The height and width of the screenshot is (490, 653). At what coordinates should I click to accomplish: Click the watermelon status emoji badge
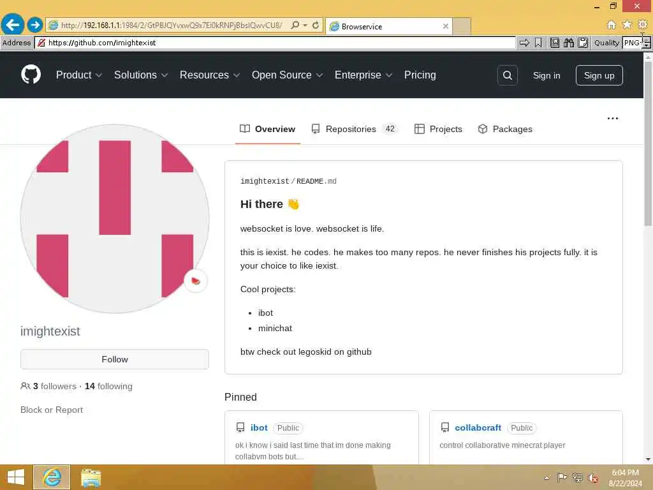pos(195,281)
